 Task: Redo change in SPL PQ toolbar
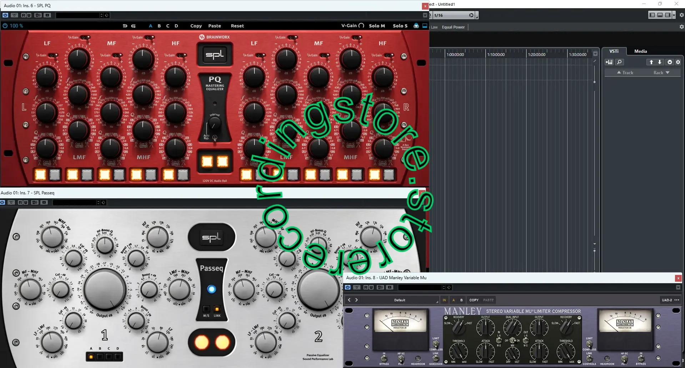[x=134, y=26]
